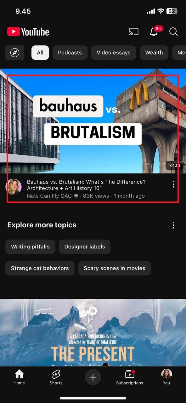Tap the YouTube logo
This screenshot has width=186, height=403.
[x=28, y=31]
